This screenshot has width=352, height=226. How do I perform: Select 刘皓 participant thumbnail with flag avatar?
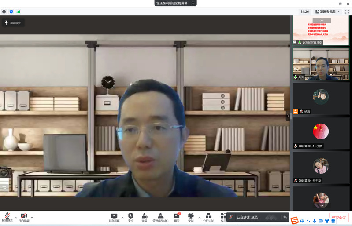pyautogui.click(x=321, y=133)
